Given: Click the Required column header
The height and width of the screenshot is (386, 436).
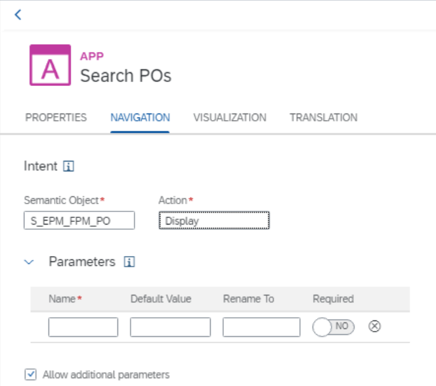Looking at the screenshot, I should 333,299.
